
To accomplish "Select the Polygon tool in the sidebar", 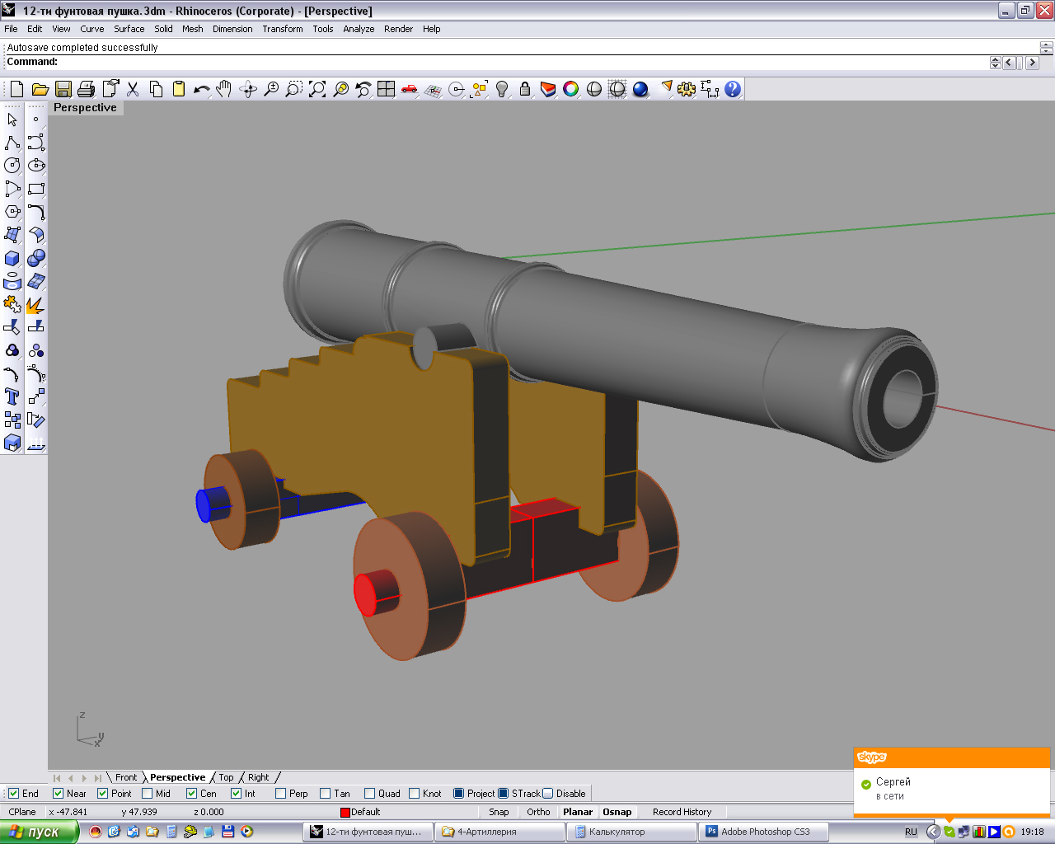I will [12, 212].
